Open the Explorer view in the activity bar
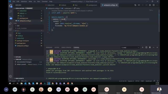The width and height of the screenshot is (168, 94). (x=10, y=6)
